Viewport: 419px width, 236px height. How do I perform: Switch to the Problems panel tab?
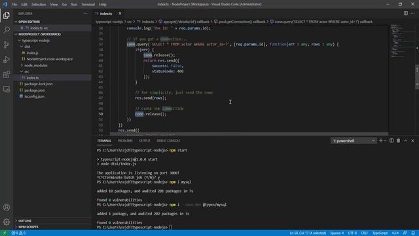pyautogui.click(x=125, y=140)
